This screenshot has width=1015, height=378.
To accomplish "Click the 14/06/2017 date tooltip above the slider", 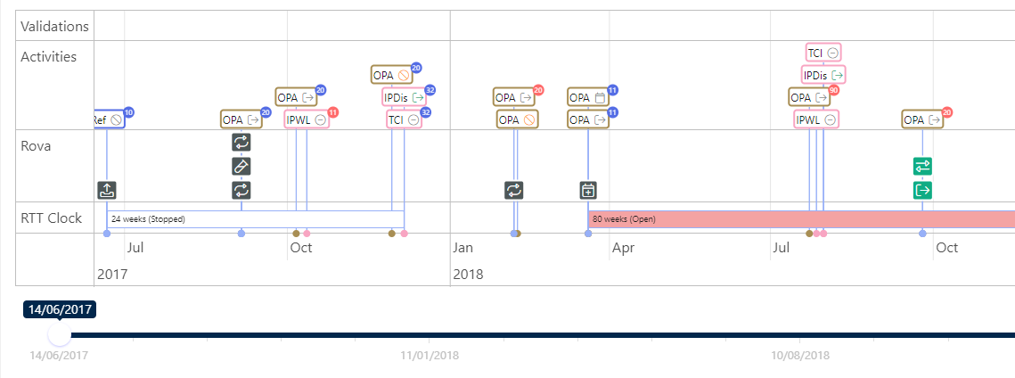I will click(x=59, y=310).
